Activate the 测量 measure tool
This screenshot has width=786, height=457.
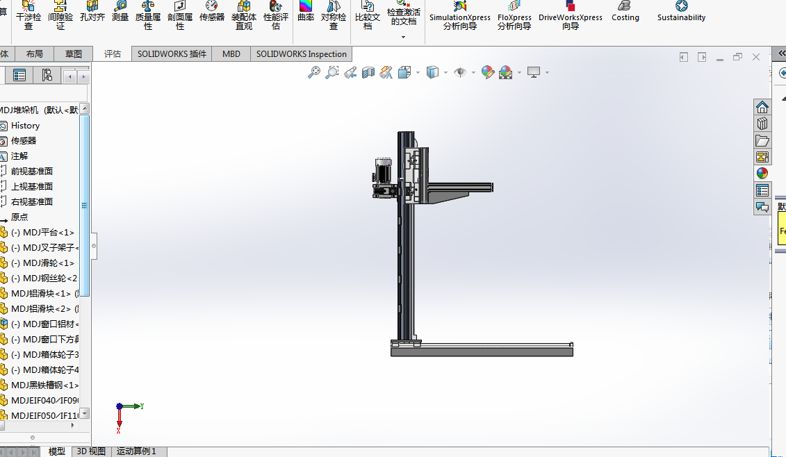pos(120,12)
